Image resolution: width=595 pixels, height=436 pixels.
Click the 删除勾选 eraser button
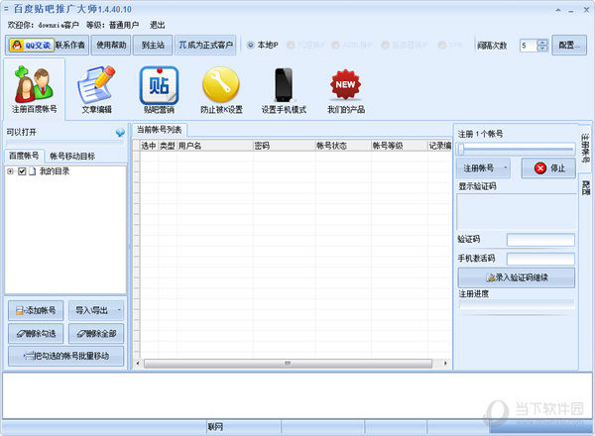tap(36, 334)
